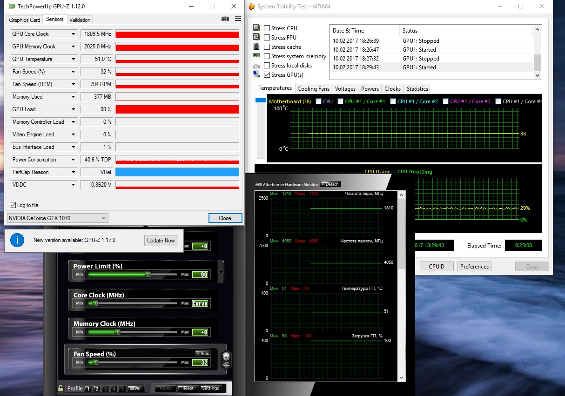565x396 pixels.
Task: Uncheck Log to file in GPU-Z
Action: click(x=13, y=205)
